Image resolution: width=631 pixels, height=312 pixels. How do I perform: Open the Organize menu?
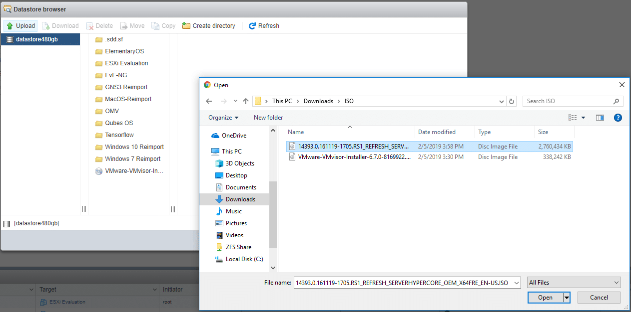pos(223,118)
